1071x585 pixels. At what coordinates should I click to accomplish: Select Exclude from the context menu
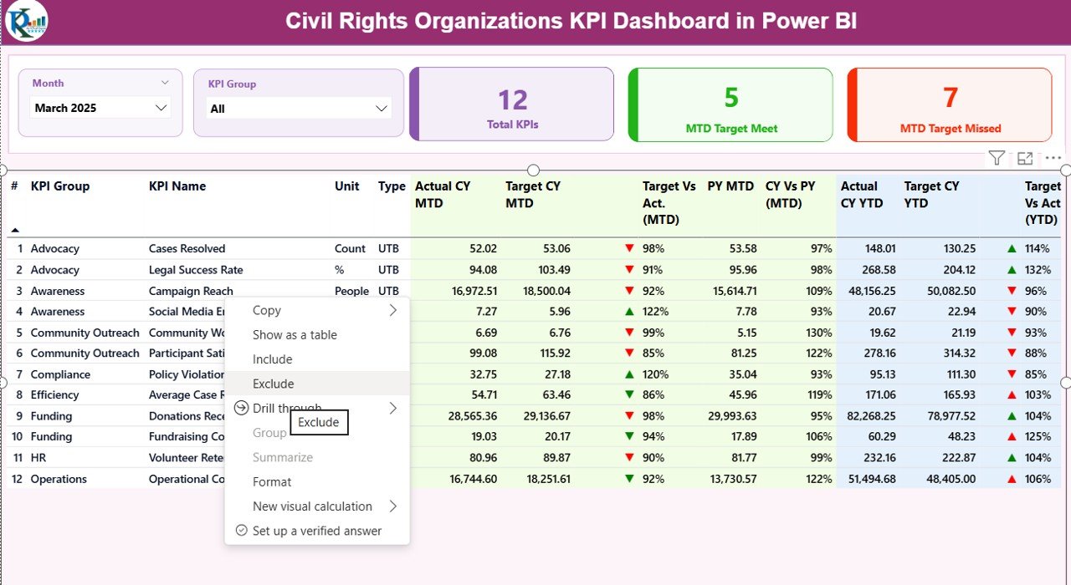pyautogui.click(x=274, y=384)
